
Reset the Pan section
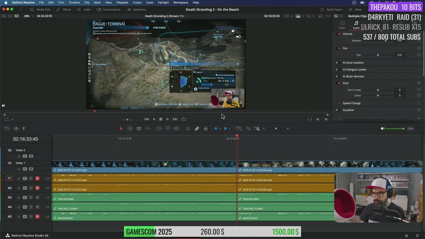coord(419,48)
